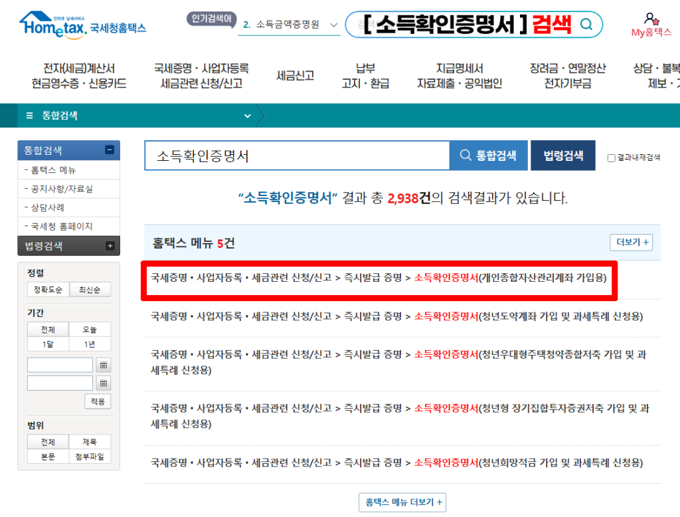680x517 pixels.
Task: Toggle the 제목 scope filter
Action: coord(88,441)
